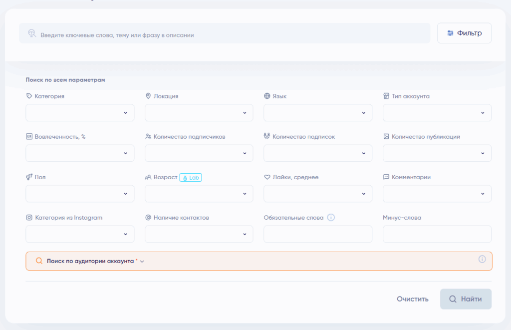Image resolution: width=511 pixels, height=330 pixels.
Task: Expand Поиск по аудитории аккаунта section
Action: click(90, 261)
